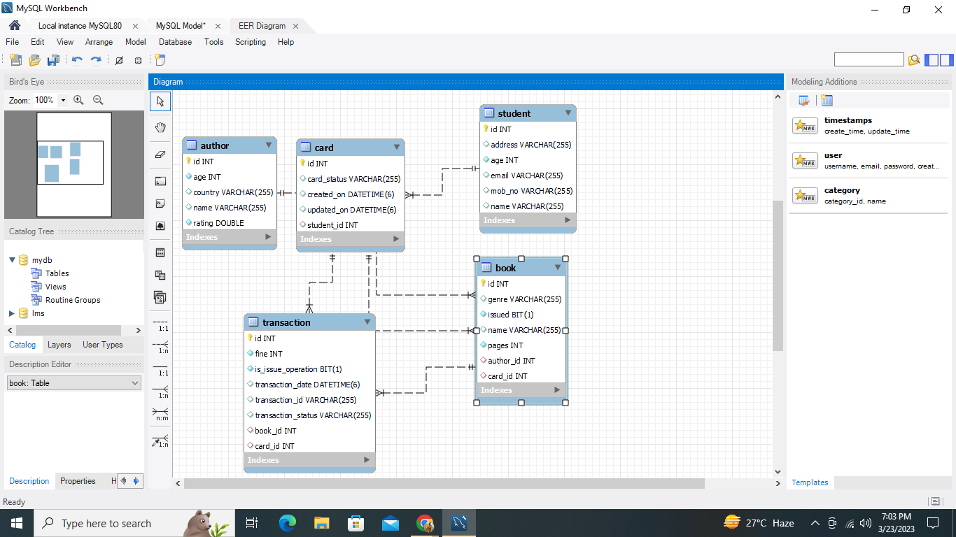Select the eraser delete tool
Viewport: 956px width, 537px height.
(160, 155)
